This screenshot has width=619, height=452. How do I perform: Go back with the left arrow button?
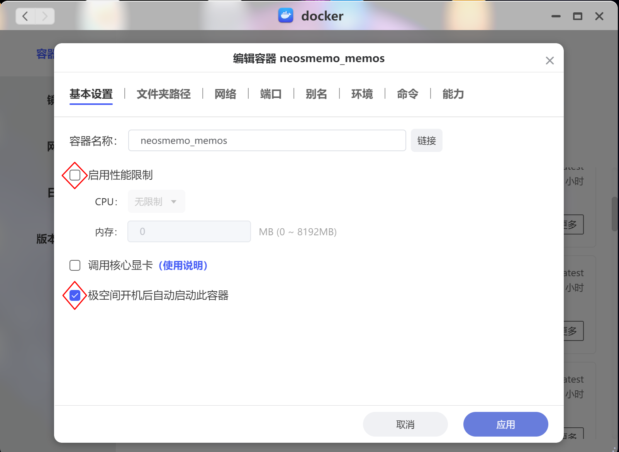[x=25, y=16]
